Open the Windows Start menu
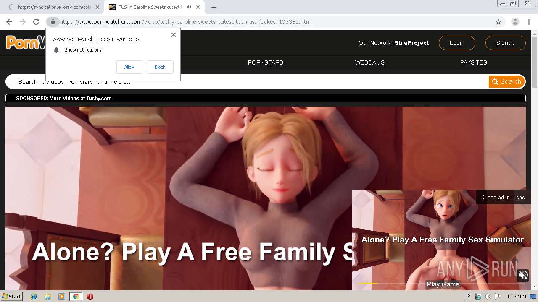Screen dimensions: 538x302 pos(11,297)
